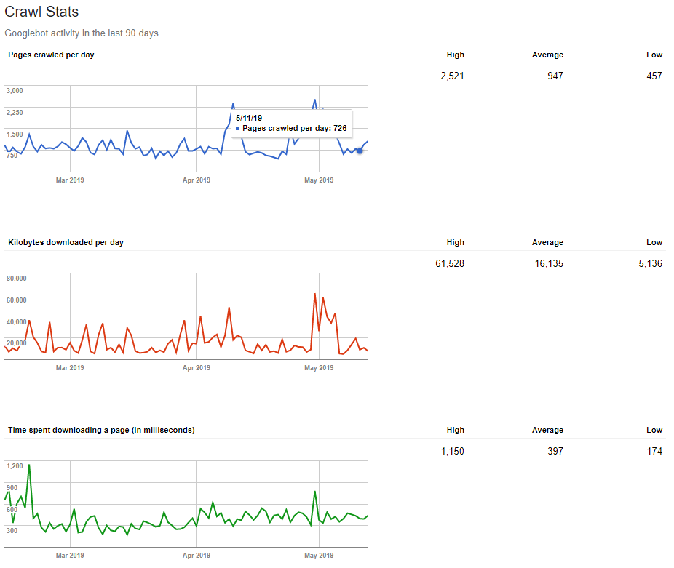Click the kilobytes High value 61,528

click(x=450, y=264)
